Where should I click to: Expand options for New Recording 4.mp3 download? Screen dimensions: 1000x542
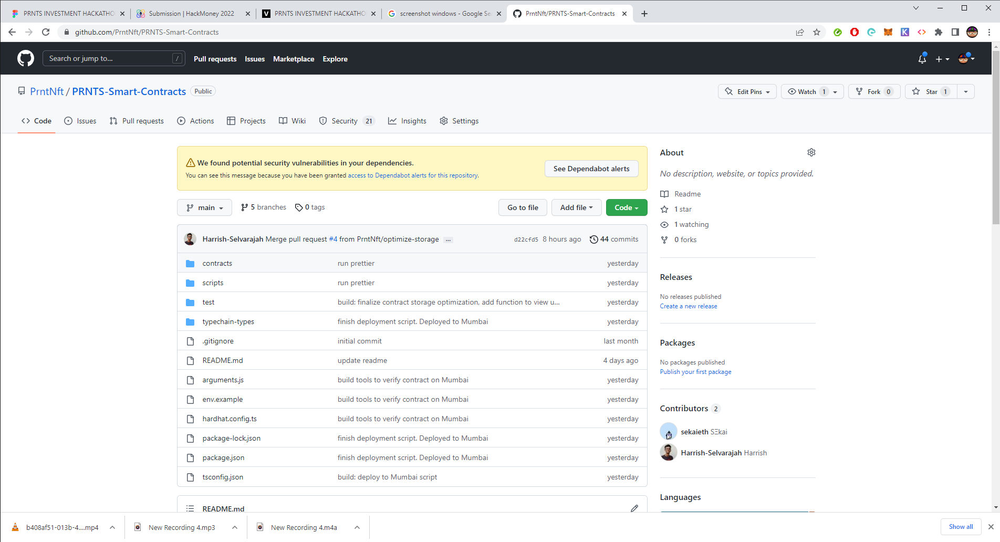click(235, 527)
